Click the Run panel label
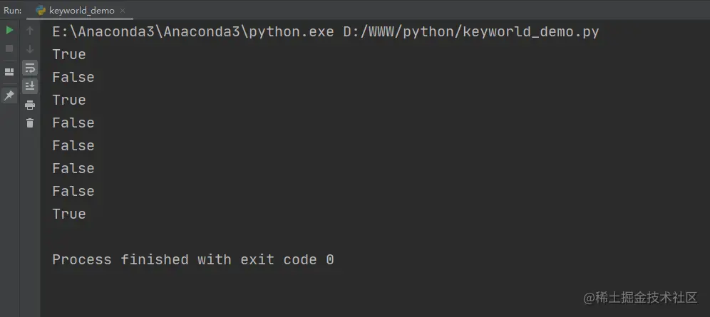The height and width of the screenshot is (317, 710). [x=13, y=11]
